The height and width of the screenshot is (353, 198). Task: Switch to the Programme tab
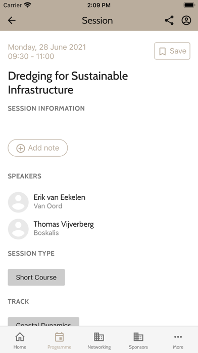click(60, 341)
